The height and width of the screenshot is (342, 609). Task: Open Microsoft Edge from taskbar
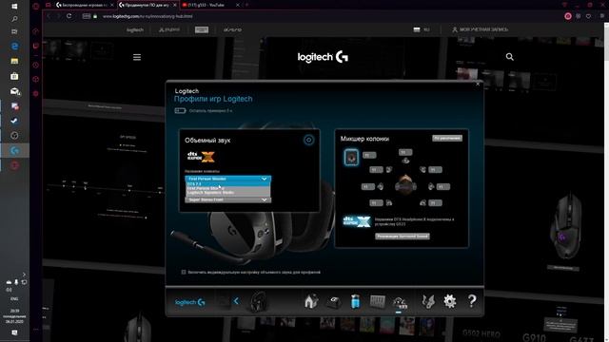15,47
